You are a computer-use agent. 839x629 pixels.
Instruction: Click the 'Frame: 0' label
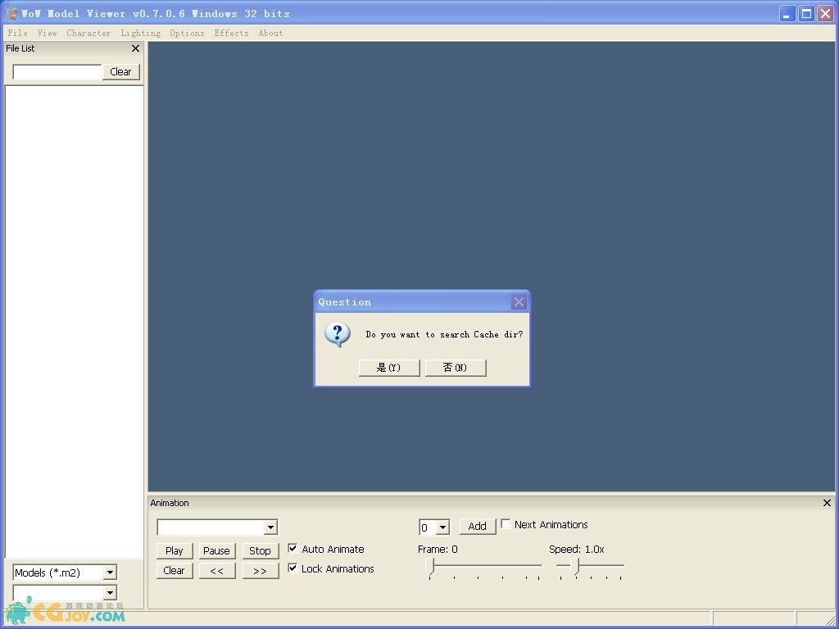(438, 550)
